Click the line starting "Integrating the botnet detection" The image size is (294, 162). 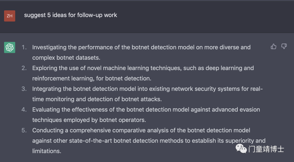(x=148, y=89)
